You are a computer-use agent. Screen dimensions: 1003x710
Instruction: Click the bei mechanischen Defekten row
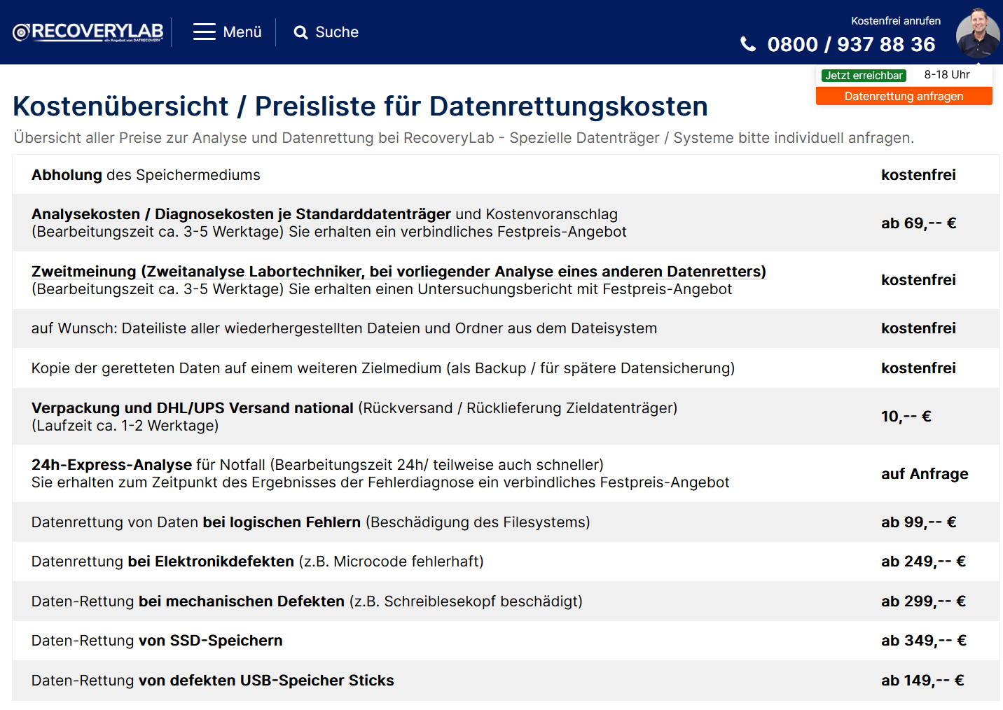506,601
